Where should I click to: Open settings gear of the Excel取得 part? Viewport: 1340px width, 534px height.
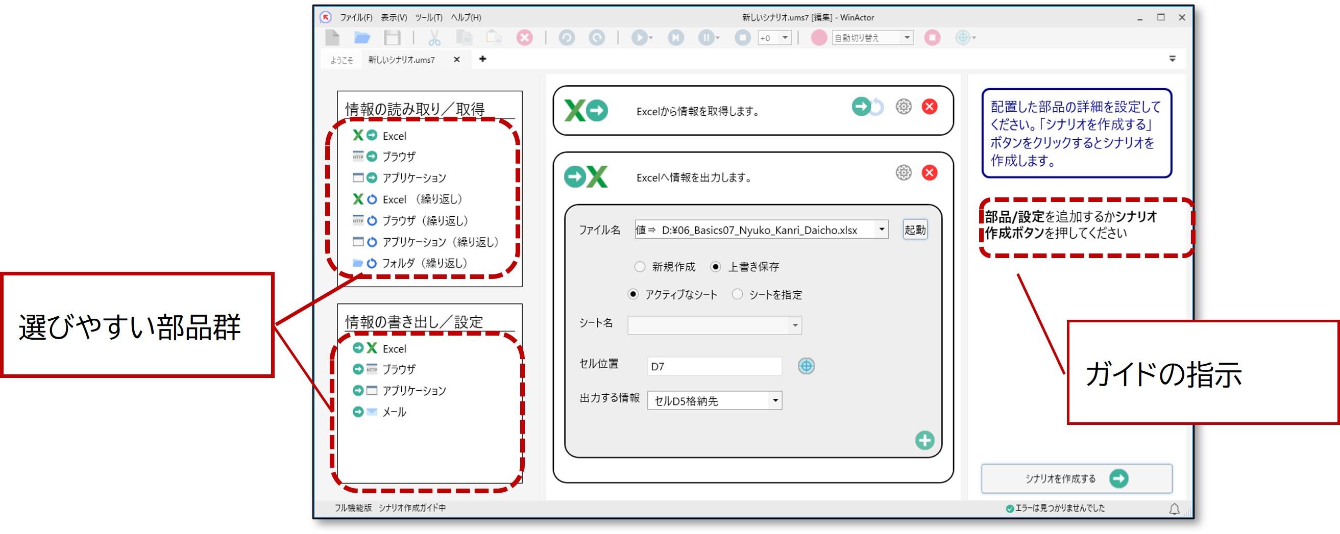point(904,107)
